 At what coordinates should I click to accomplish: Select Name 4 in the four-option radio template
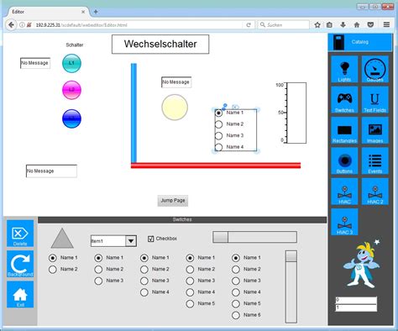(144, 292)
